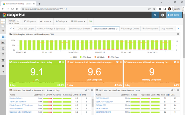Open the crosshair icon in sidebar
Screen dimensions: 185x115
pos(3,54)
